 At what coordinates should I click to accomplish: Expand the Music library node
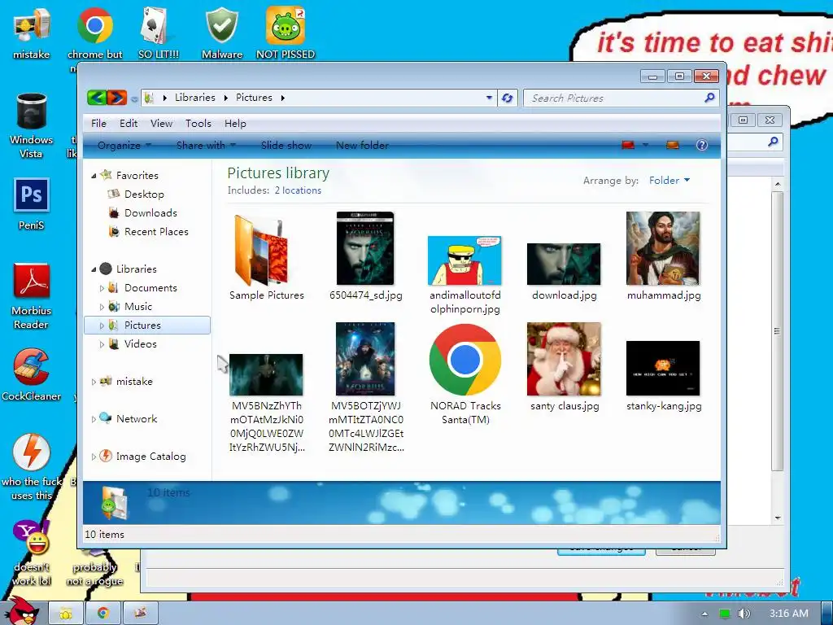(x=102, y=307)
